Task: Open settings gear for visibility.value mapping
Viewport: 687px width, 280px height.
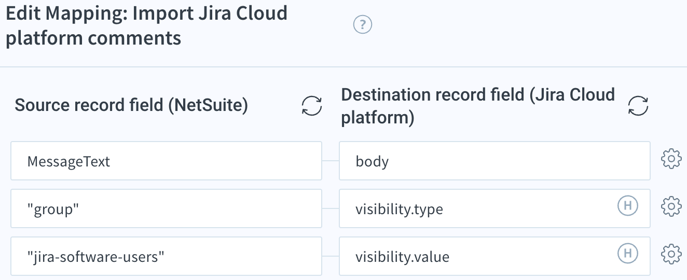Action: [x=671, y=254]
